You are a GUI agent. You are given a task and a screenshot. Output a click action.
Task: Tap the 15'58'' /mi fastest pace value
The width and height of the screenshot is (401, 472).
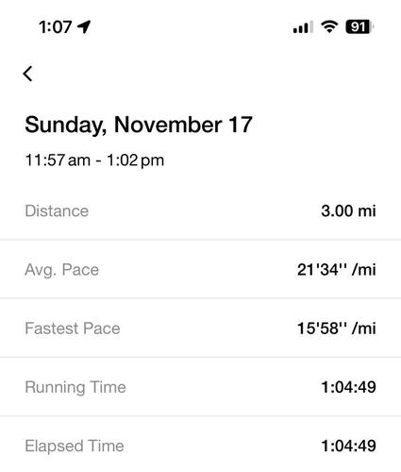click(x=337, y=329)
